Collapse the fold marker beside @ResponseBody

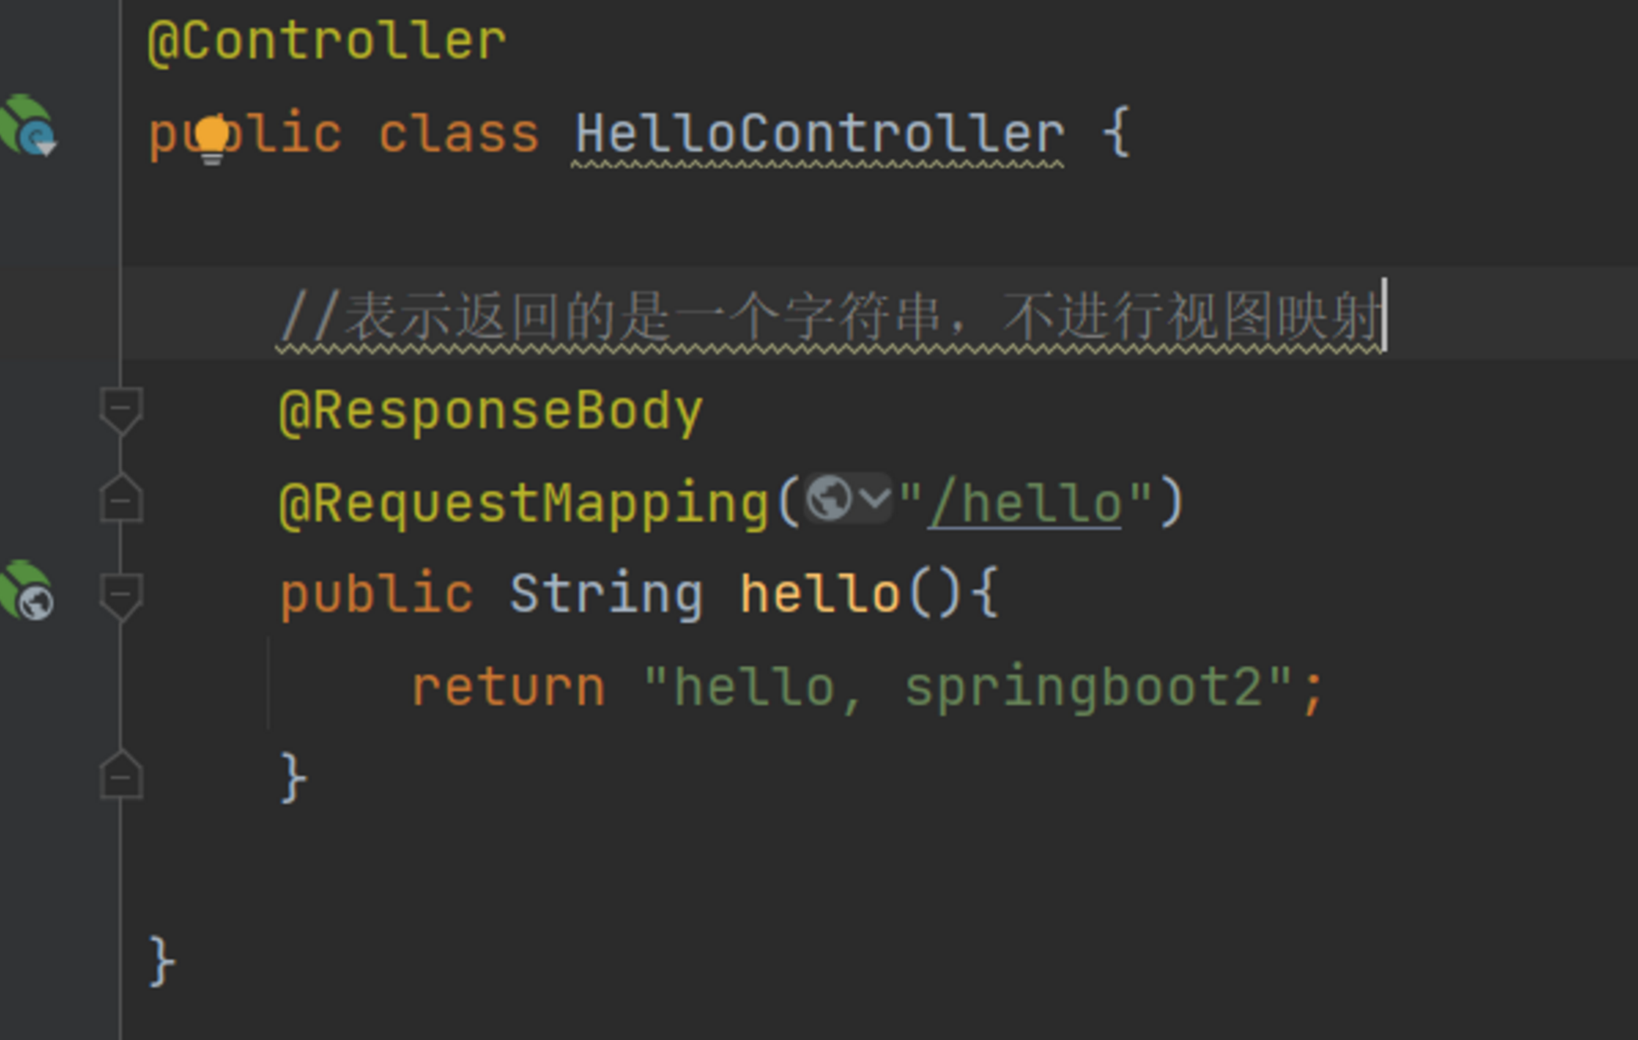pyautogui.click(x=121, y=408)
